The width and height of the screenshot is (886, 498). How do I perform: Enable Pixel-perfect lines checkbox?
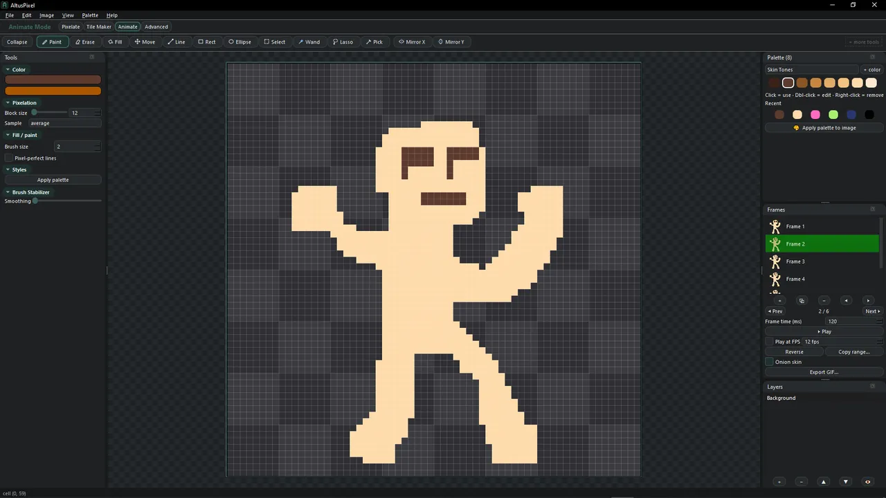tap(9, 158)
